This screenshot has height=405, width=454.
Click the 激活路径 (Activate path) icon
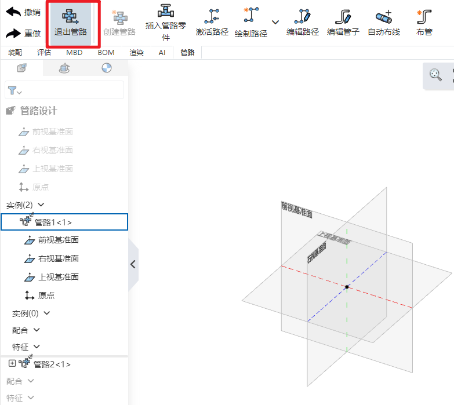[212, 23]
